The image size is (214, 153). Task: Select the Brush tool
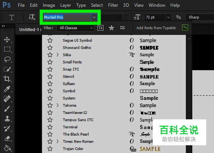(7, 109)
